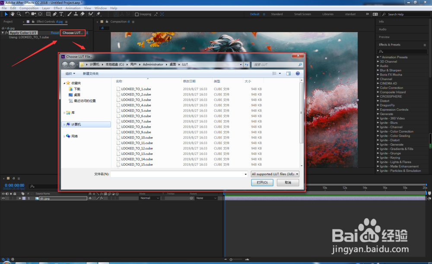Open the view options dropdown in dialog

280,73
